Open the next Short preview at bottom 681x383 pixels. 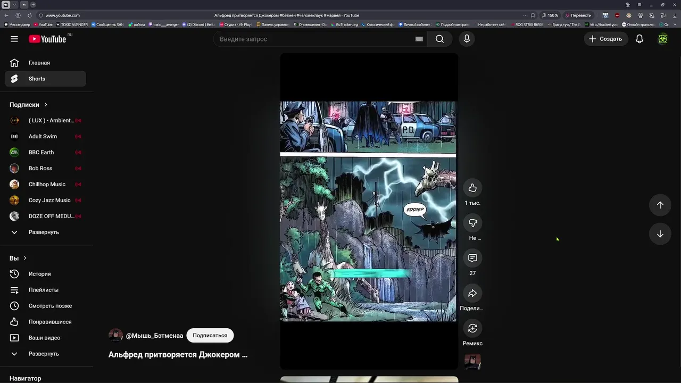tap(369, 379)
